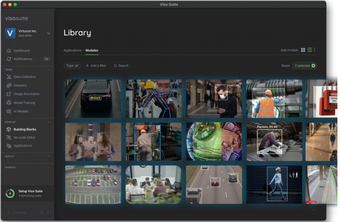Open the orange vest worker thumbnail
Screen dimensions: 340x222
coord(274,99)
